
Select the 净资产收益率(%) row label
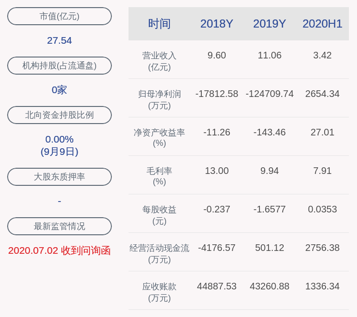tap(159, 138)
